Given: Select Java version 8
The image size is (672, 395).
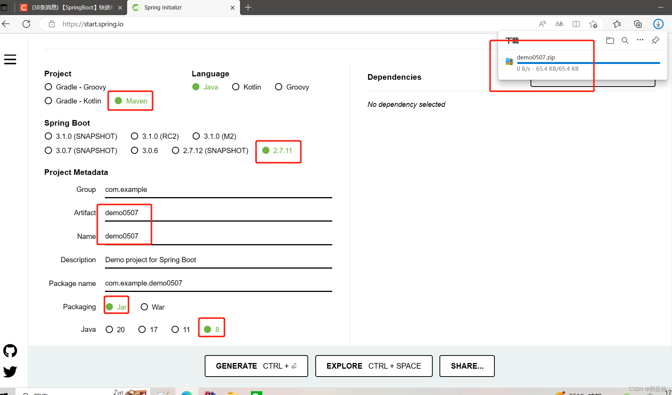Looking at the screenshot, I should click(x=211, y=330).
